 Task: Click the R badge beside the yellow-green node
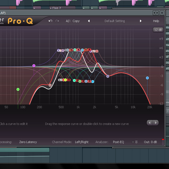69,80
